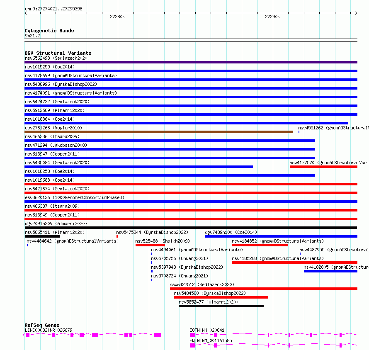Open the nsv5705756 (Chuang2021) label

coord(180,258)
